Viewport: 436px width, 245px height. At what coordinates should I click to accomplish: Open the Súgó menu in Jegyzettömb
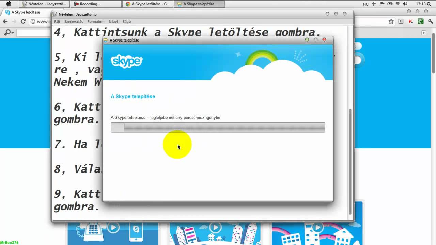coord(126,22)
